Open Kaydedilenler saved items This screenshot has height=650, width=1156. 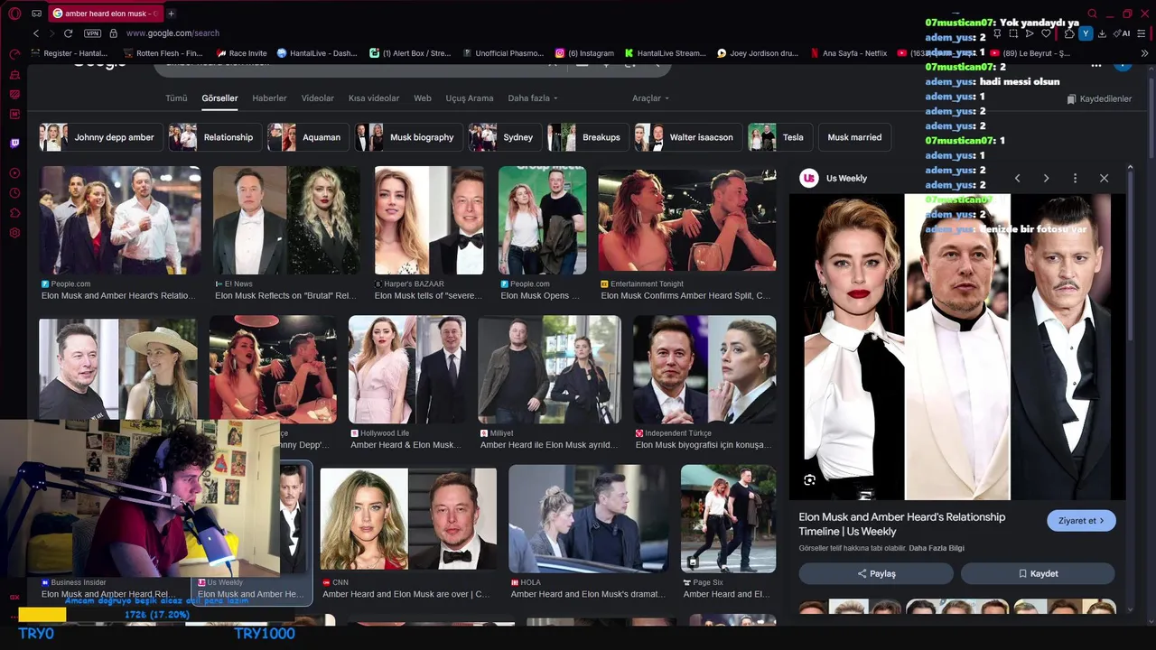coord(1099,98)
